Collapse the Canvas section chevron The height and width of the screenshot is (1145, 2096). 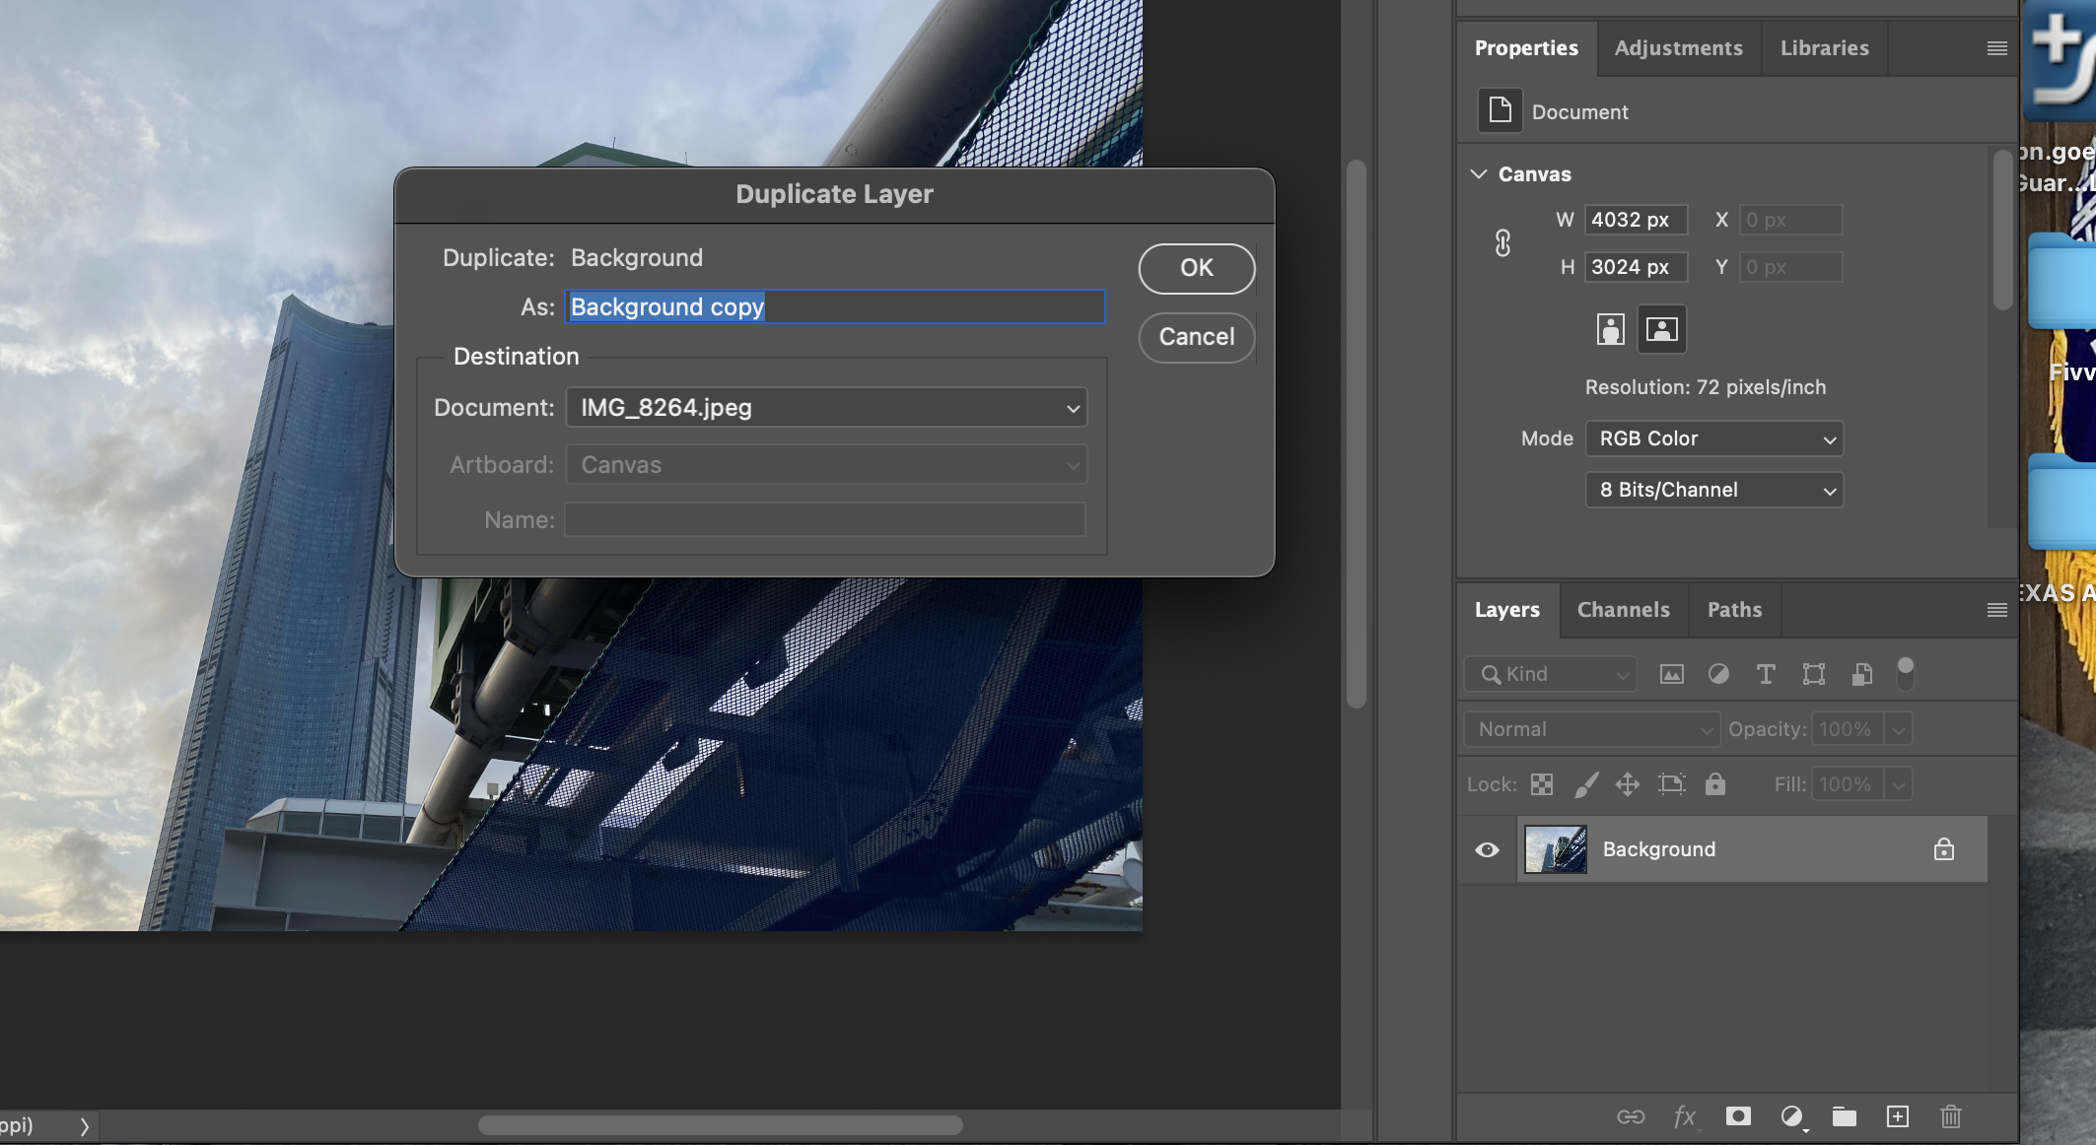(x=1479, y=174)
